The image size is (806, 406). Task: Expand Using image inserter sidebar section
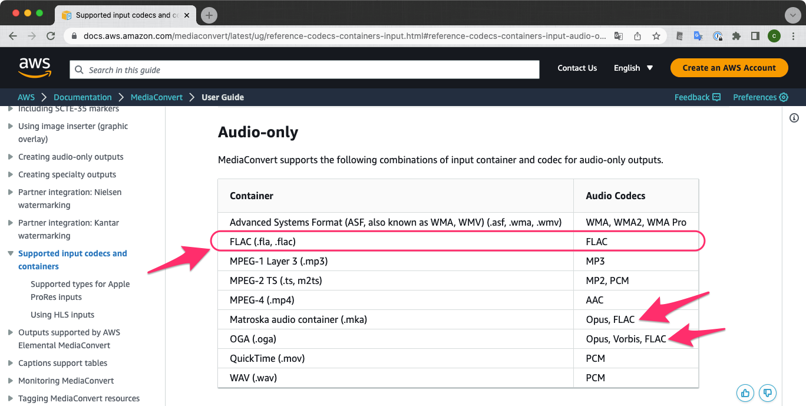(x=11, y=126)
